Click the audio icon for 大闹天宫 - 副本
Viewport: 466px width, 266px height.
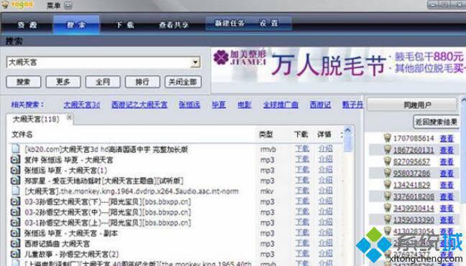click(x=15, y=233)
